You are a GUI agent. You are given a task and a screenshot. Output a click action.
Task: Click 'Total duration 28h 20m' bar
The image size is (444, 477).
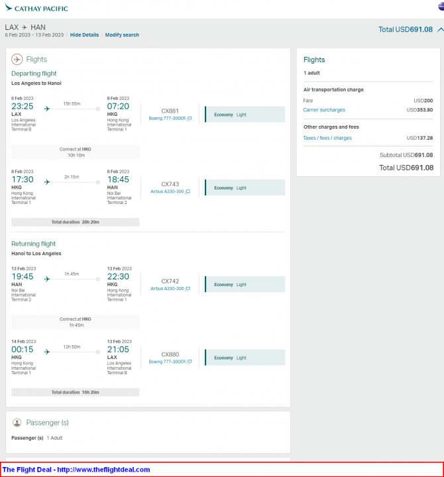pos(75,222)
